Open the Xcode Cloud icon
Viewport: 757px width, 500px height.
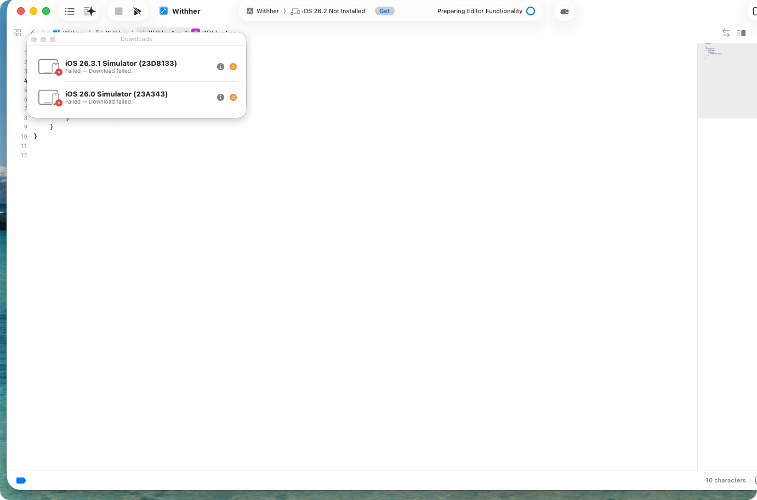tap(565, 11)
